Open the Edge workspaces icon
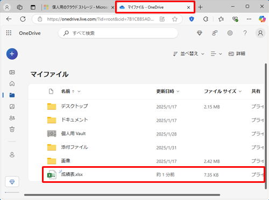The image size is (269, 200). tap(19, 8)
